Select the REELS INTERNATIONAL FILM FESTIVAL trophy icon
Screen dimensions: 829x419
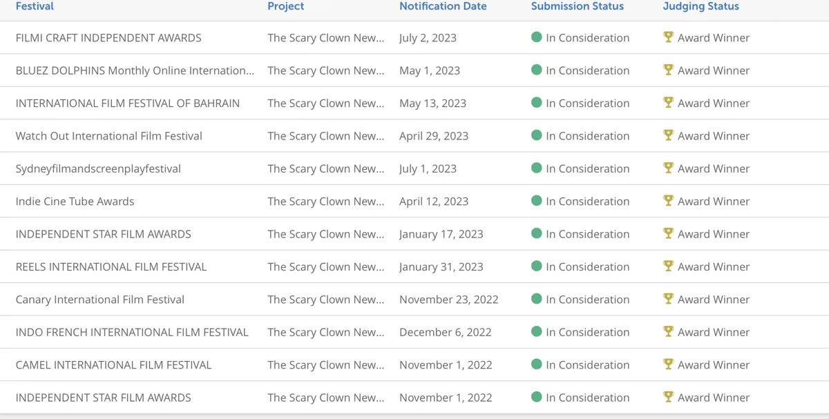click(668, 265)
